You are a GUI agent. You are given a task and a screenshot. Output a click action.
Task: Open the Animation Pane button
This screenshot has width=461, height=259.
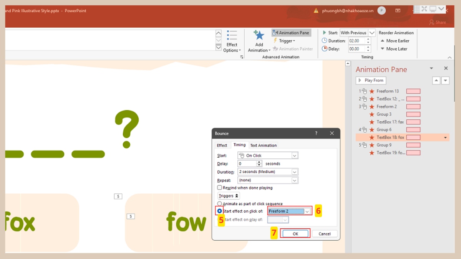(x=291, y=33)
